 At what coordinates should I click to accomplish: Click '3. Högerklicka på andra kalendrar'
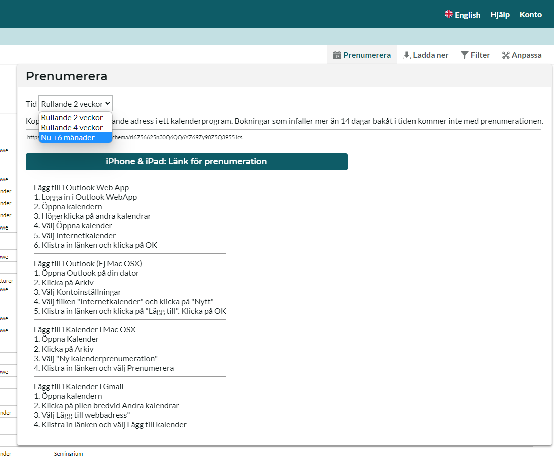tap(92, 216)
